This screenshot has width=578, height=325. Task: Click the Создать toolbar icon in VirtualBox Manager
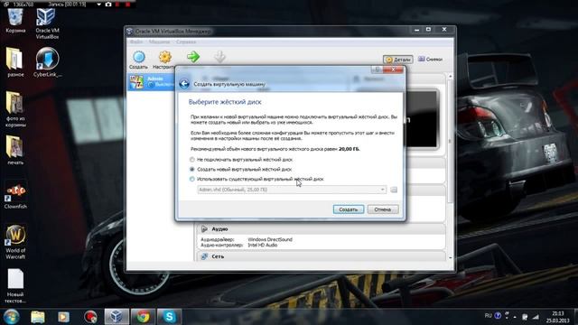138,60
